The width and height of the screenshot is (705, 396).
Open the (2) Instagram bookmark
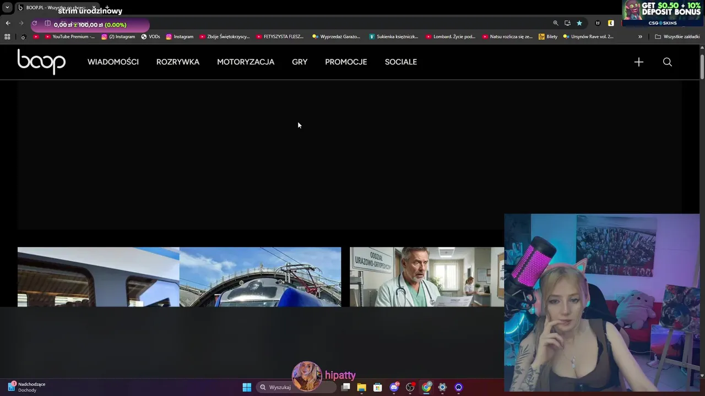[118, 37]
